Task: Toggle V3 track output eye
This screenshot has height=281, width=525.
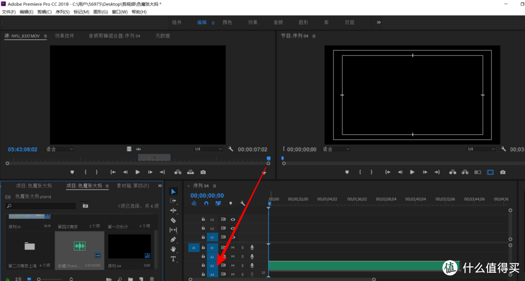Action: (x=233, y=219)
